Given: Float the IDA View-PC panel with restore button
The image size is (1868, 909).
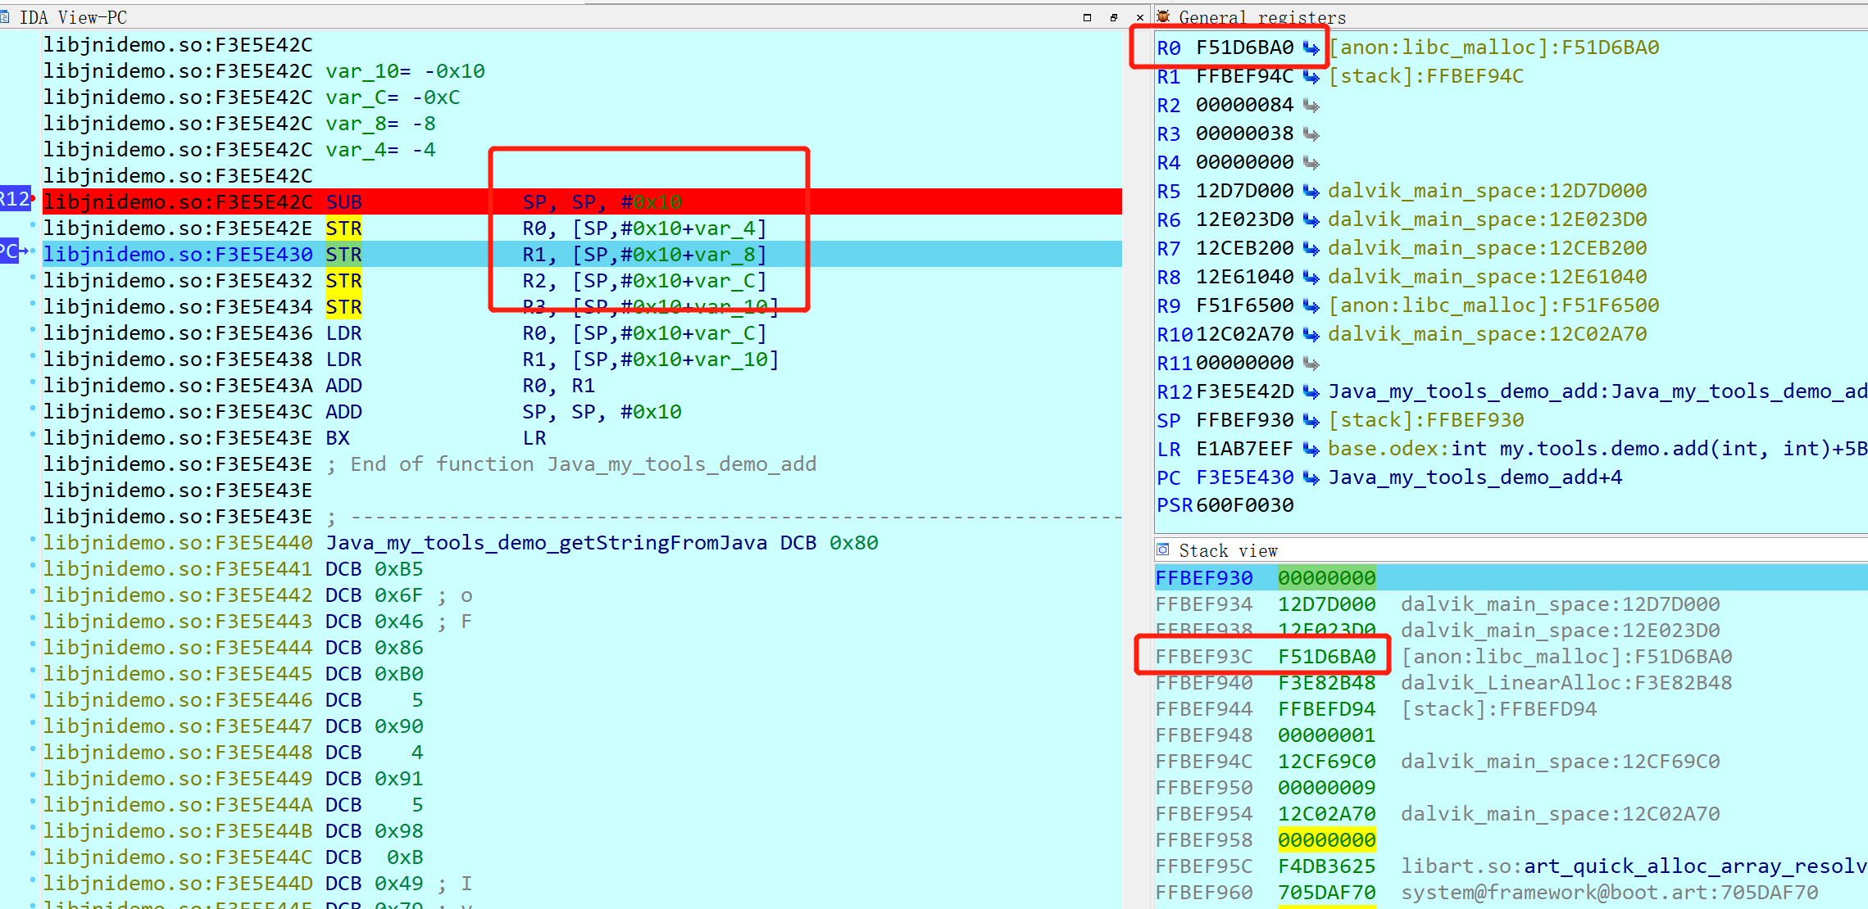Looking at the screenshot, I should [1113, 17].
